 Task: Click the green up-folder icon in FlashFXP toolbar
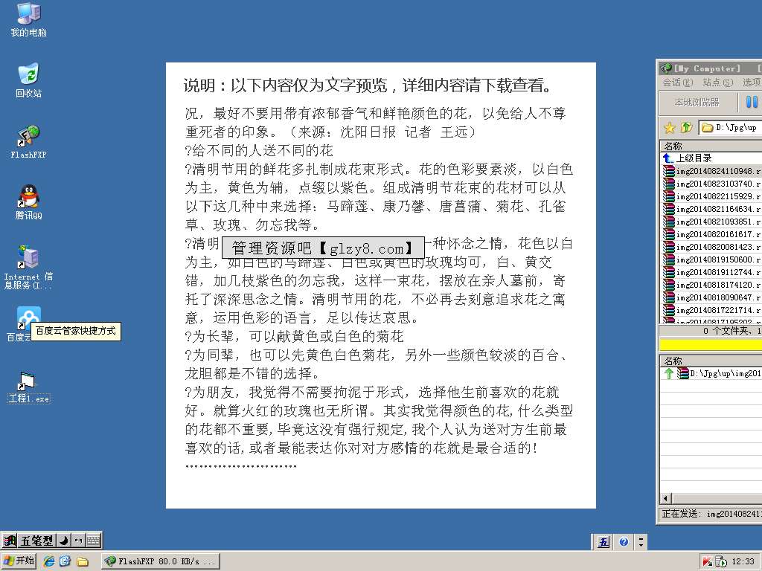(685, 128)
